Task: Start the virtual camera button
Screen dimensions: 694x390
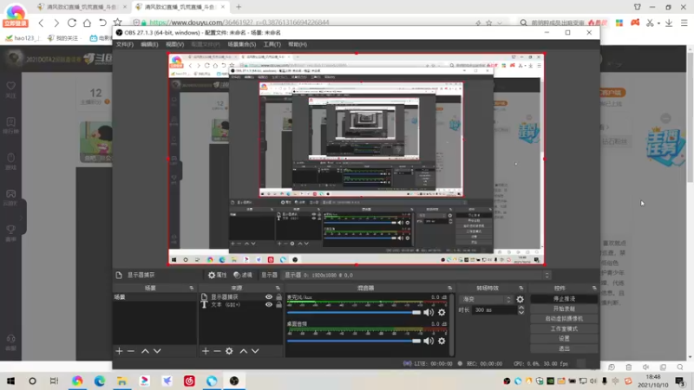Action: tap(564, 318)
